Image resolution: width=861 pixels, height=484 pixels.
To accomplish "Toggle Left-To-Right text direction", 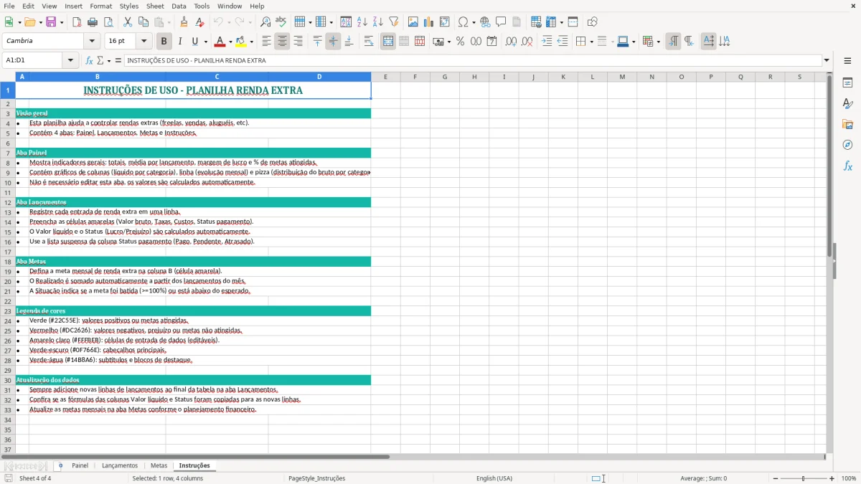I will [x=673, y=42].
